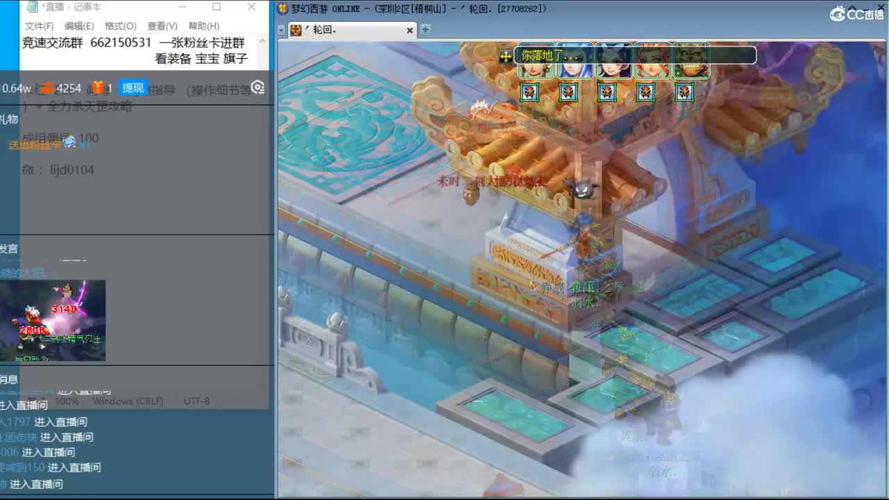The width and height of the screenshot is (889, 500).
Task: Click the fifth mask status icon below portraits
Action: click(685, 92)
